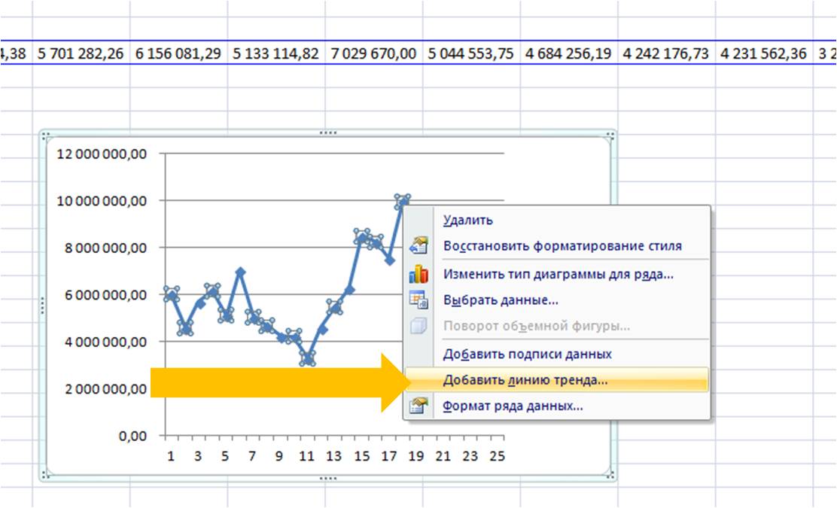
Task: Click the 12 000 000,00 axis label
Action: click(102, 154)
